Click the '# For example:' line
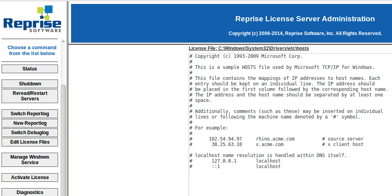 209,128
